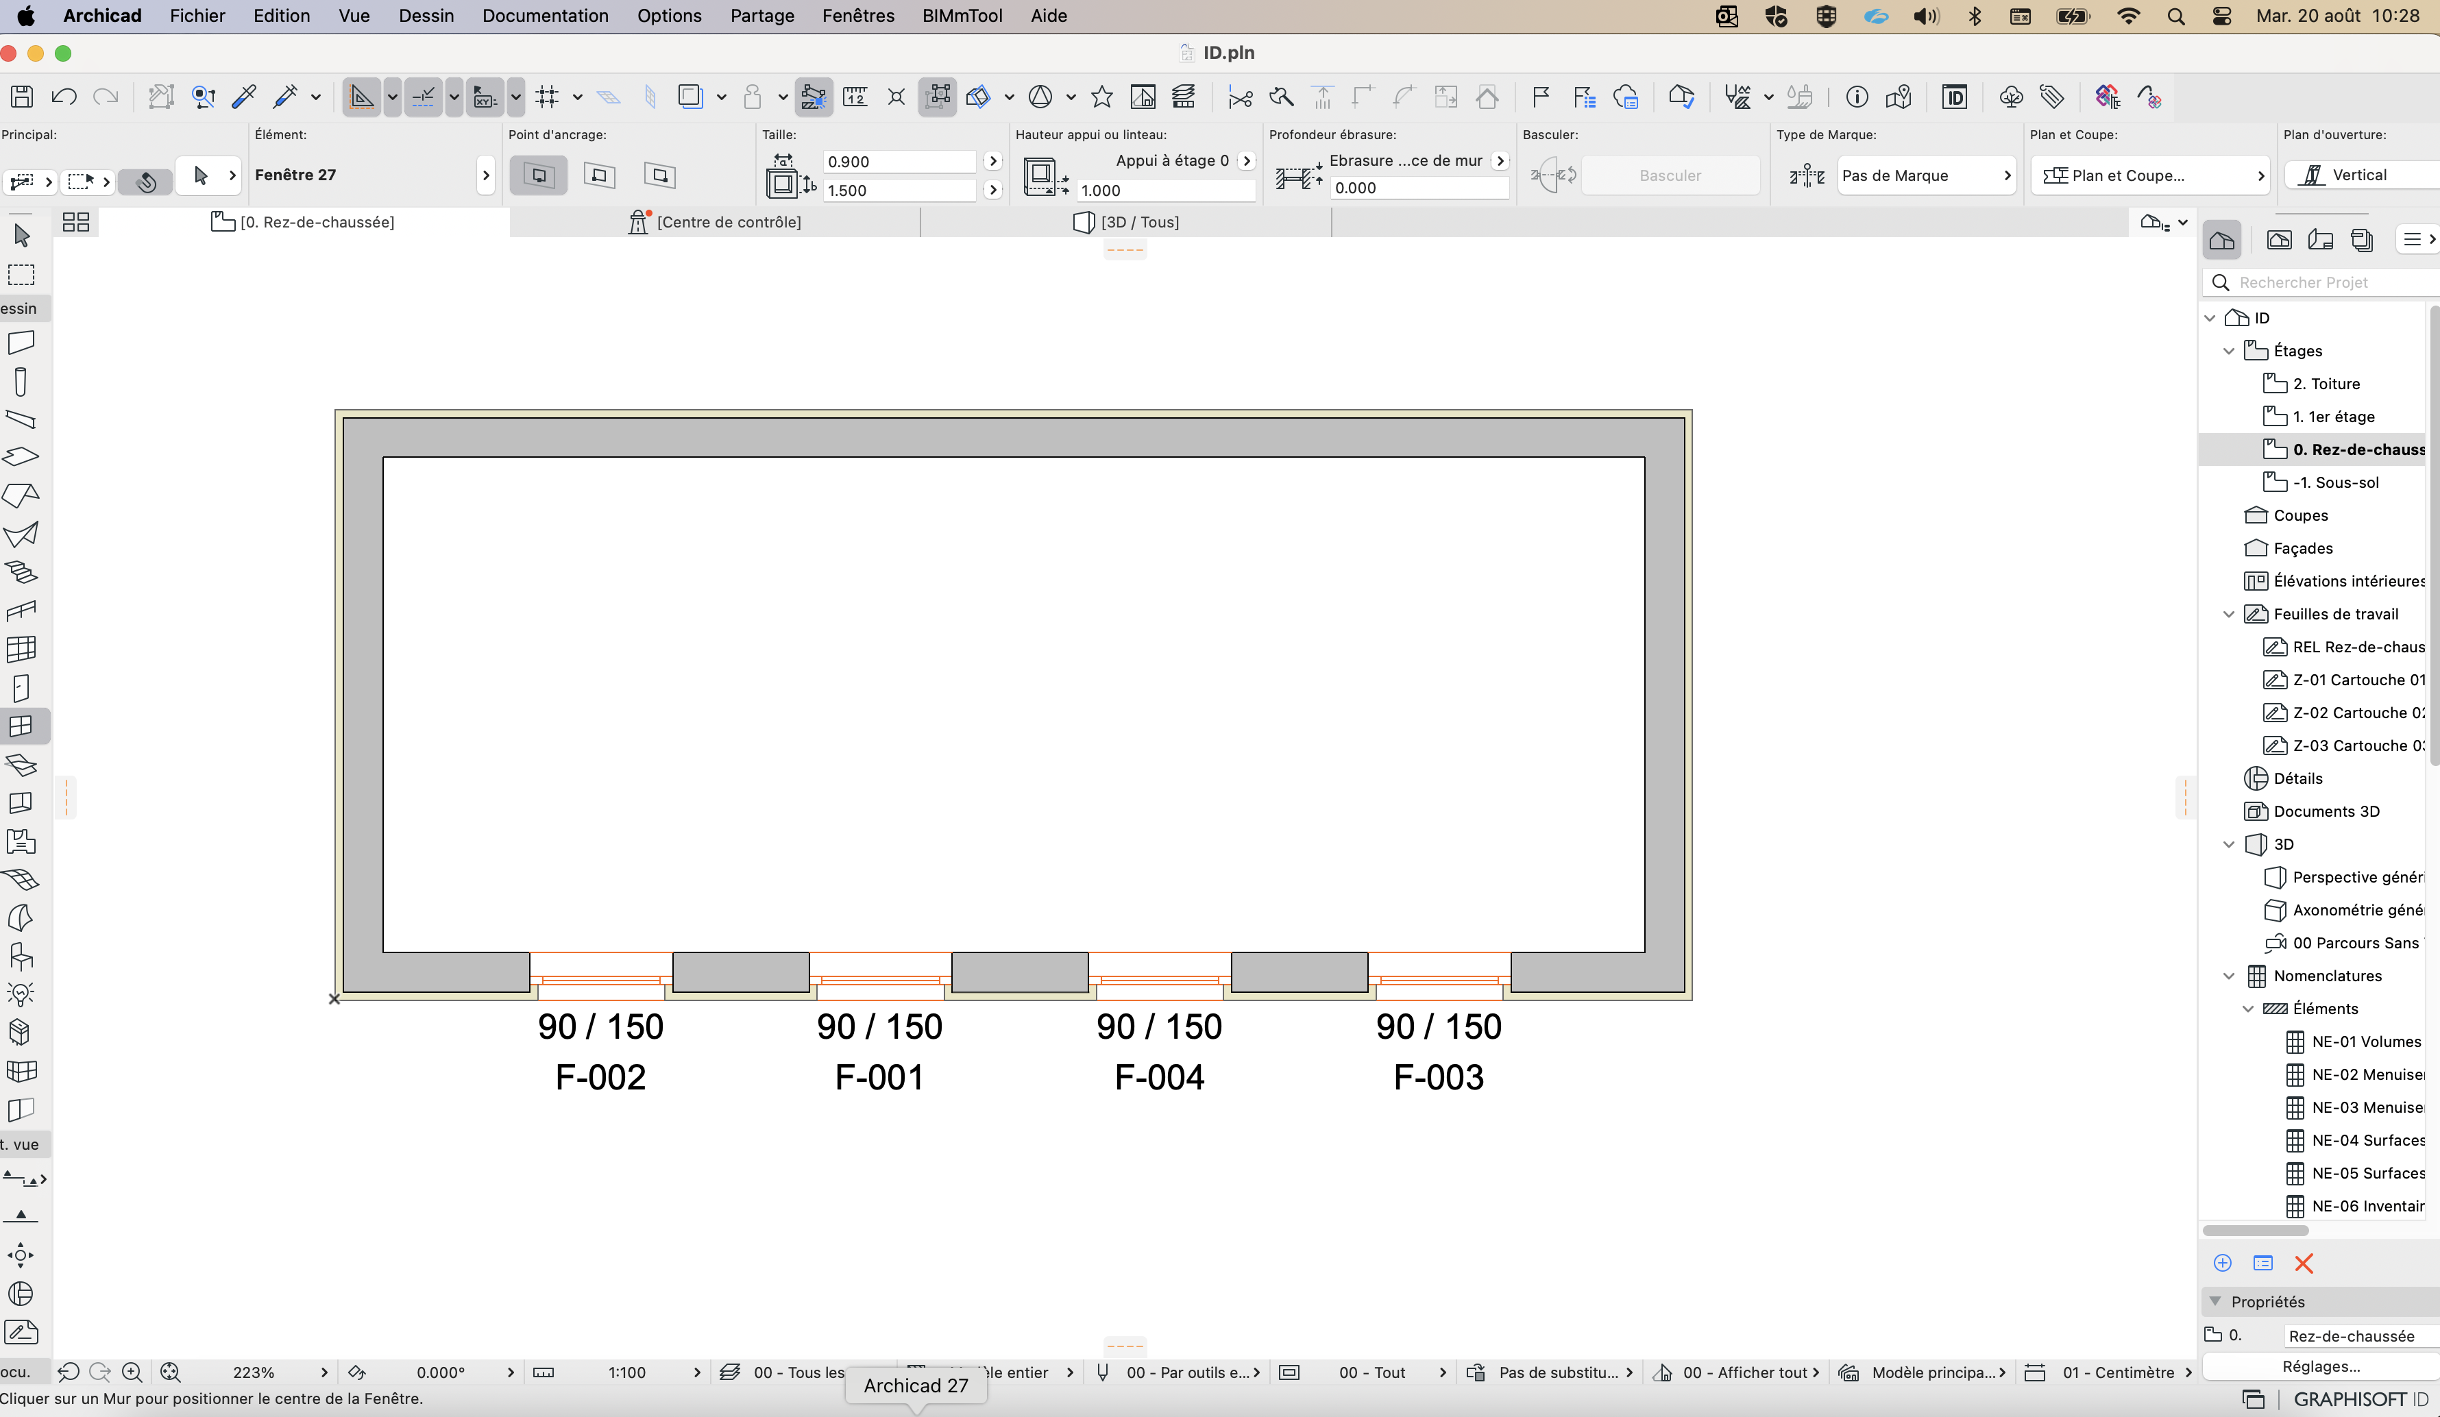Select the Arrow tool in the toolbox
Screen dimensions: 2440x1417
click(x=21, y=235)
